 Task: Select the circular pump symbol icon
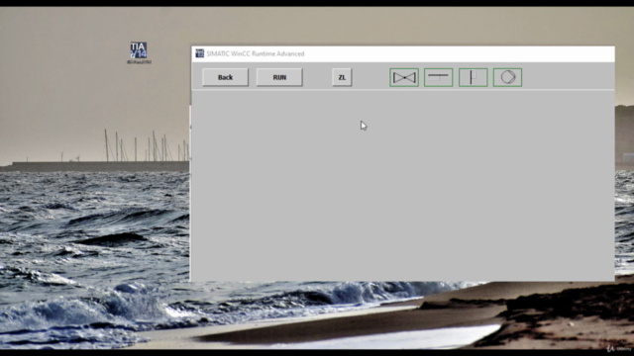(507, 77)
